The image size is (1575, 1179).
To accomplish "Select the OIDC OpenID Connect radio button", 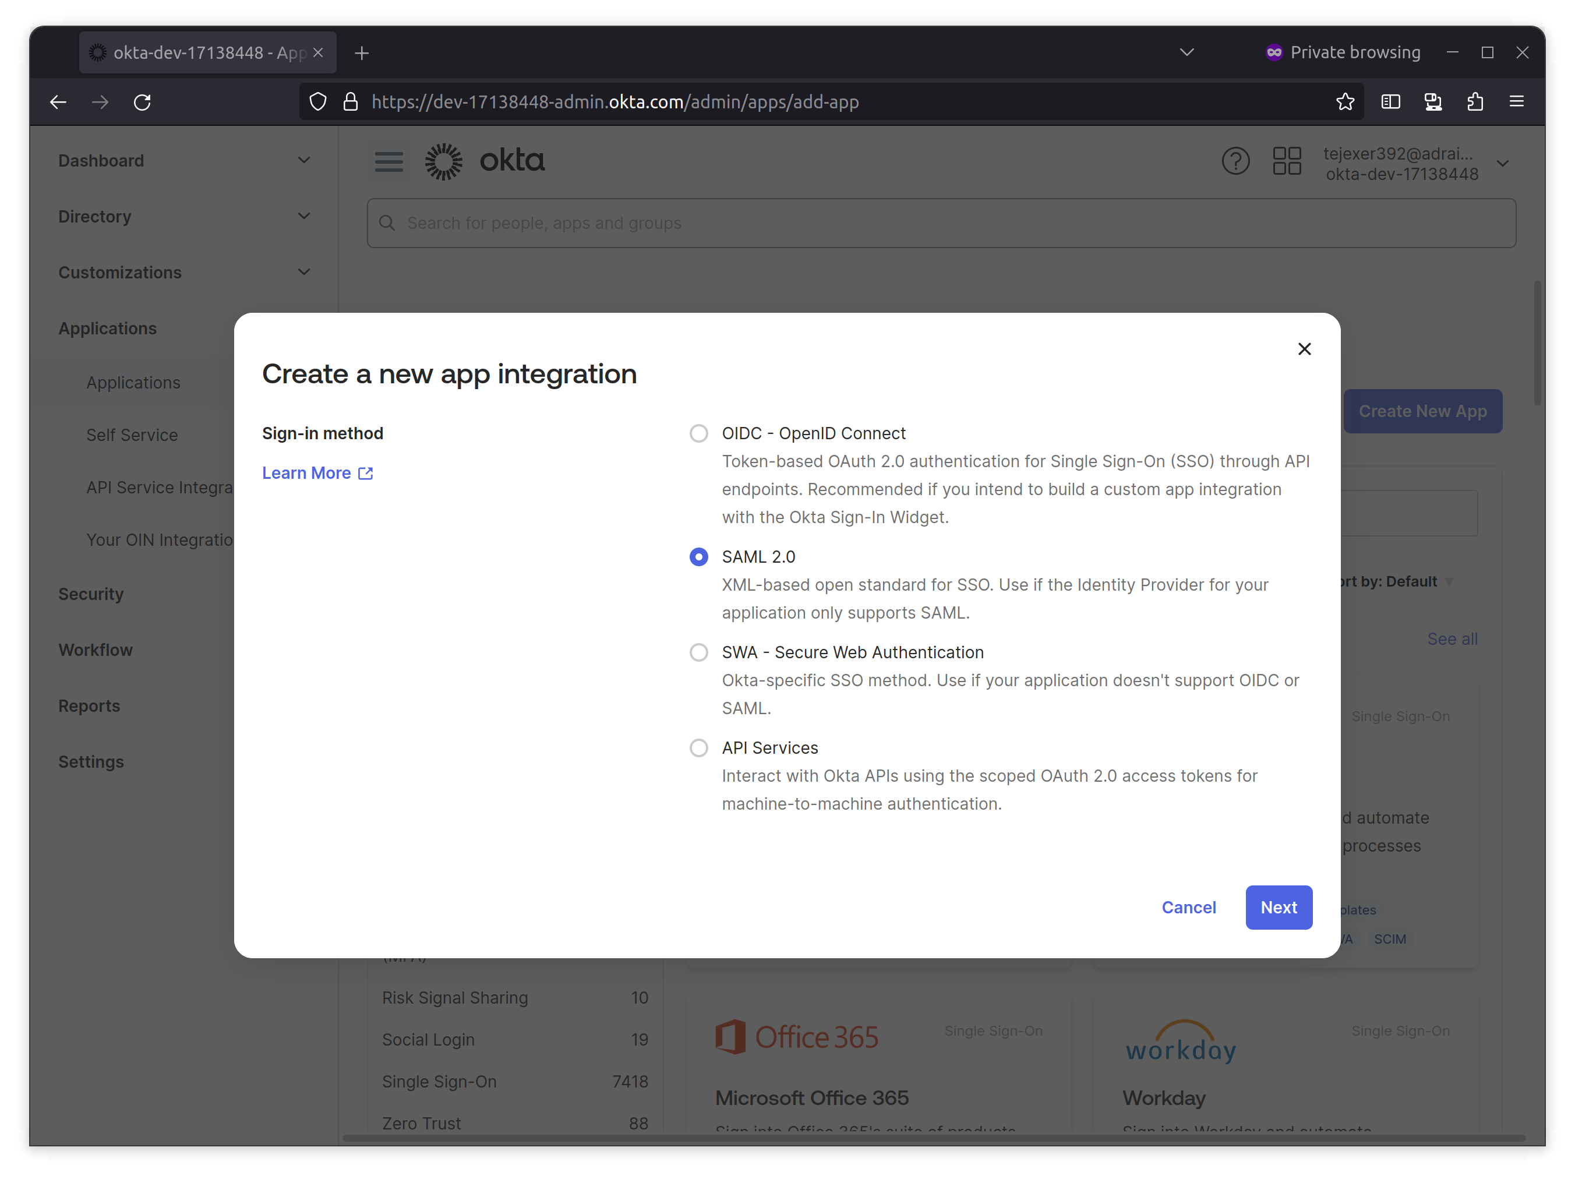I will click(698, 432).
